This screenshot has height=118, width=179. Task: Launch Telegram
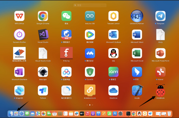[x=160, y=16]
